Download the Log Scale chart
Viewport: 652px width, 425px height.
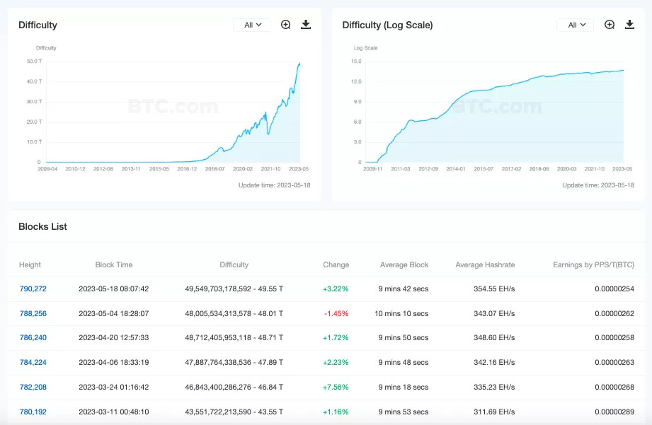pyautogui.click(x=629, y=25)
